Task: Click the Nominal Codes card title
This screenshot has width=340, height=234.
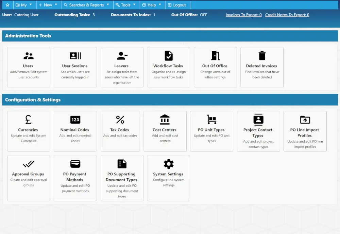Action: (75, 130)
